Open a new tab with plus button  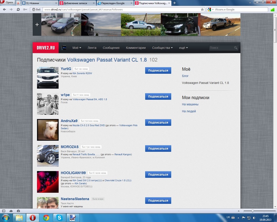tap(175, 3)
